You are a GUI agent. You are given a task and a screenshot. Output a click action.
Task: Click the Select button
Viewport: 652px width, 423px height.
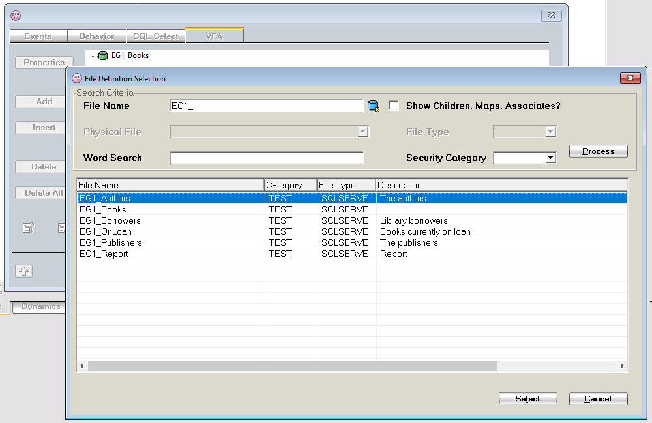tap(527, 399)
